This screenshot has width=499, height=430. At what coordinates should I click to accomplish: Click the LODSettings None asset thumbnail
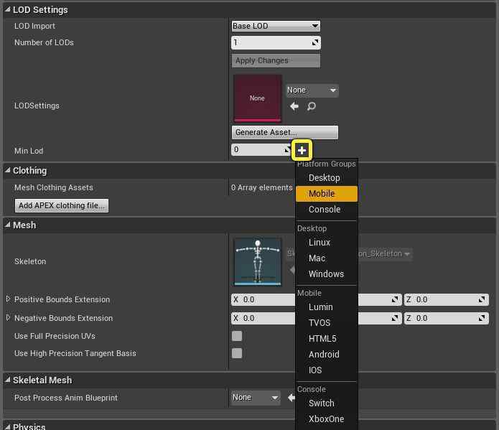[257, 98]
